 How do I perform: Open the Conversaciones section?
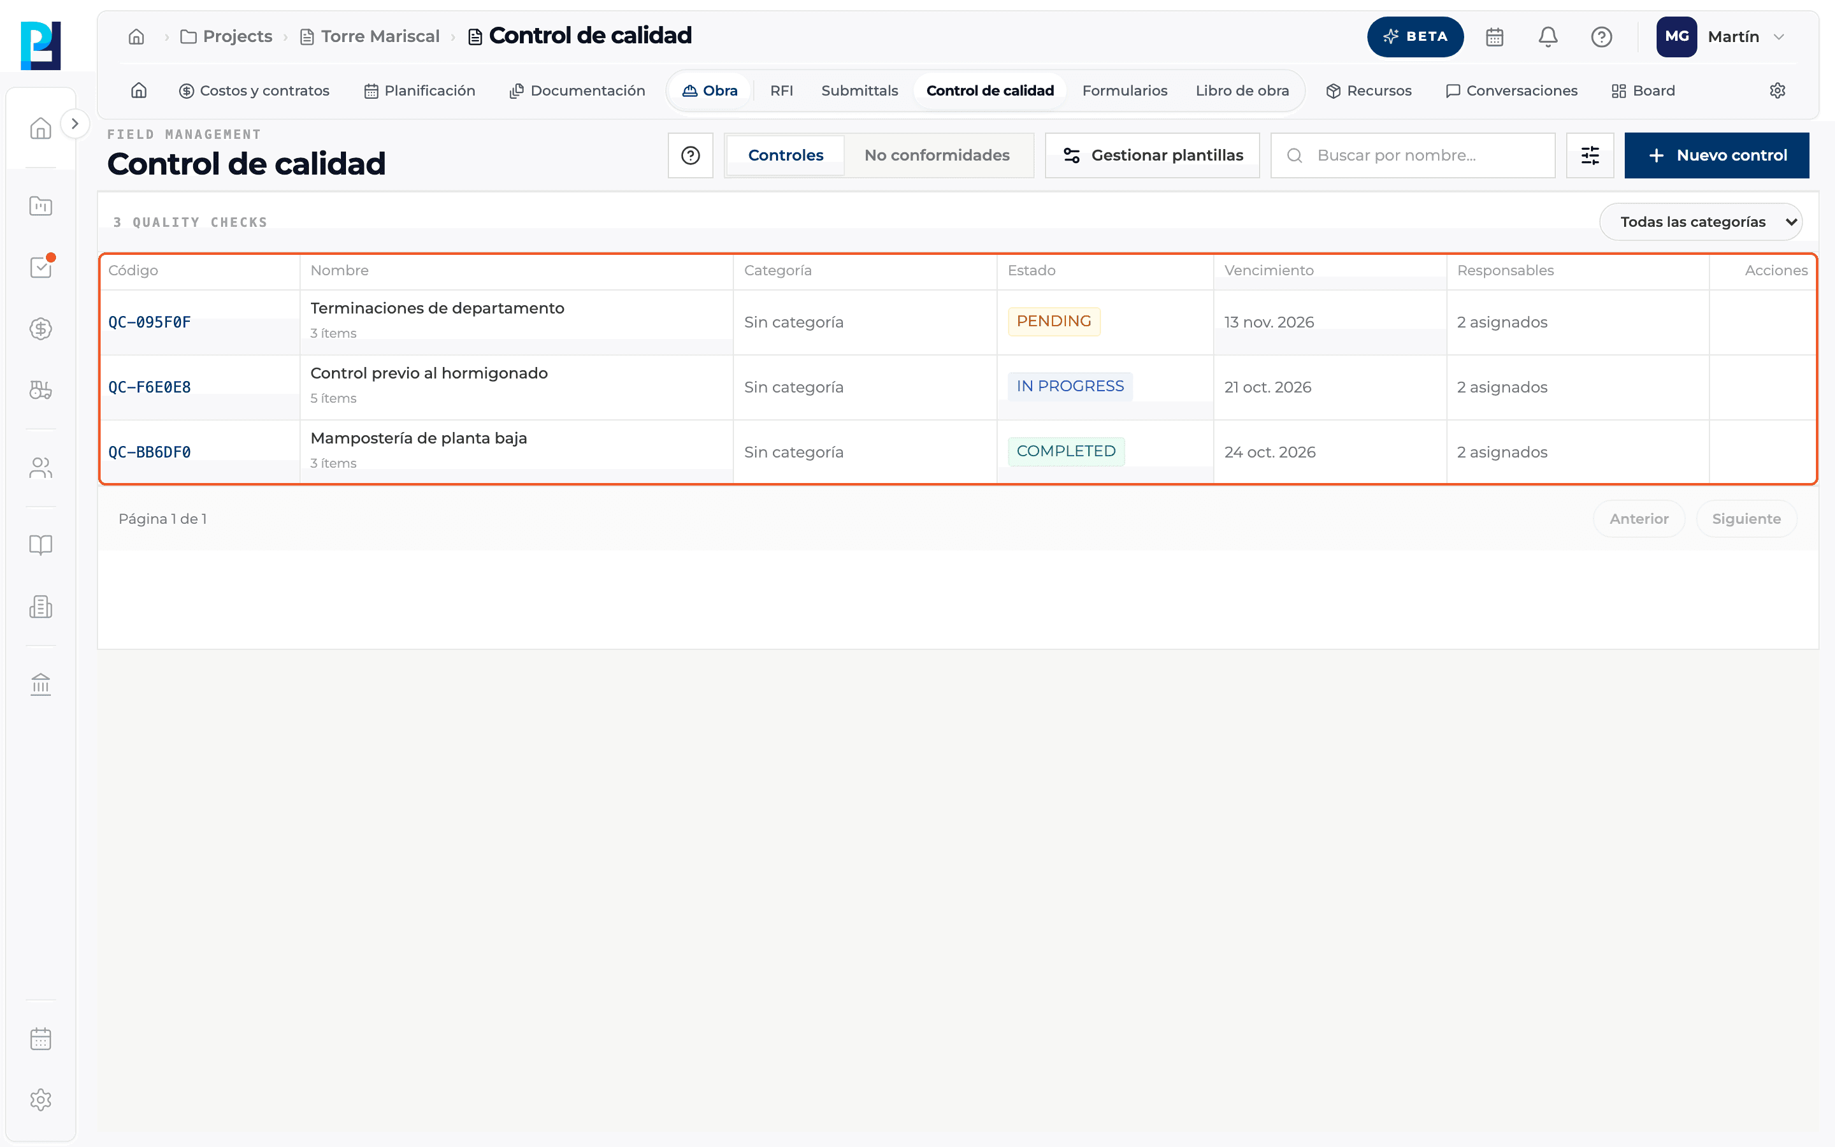(1511, 90)
